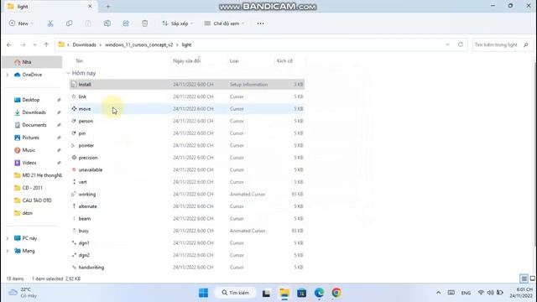Select the Install setup information file

tap(187, 84)
